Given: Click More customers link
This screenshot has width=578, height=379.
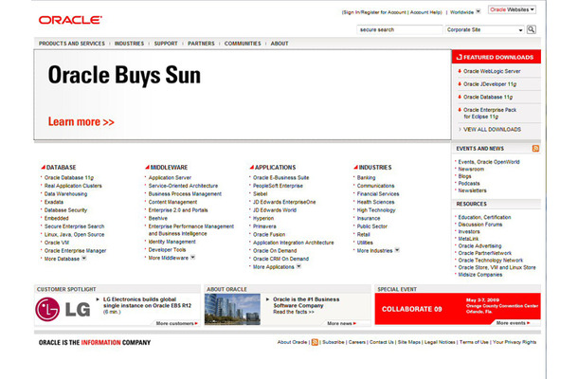Looking at the screenshot, I should [176, 323].
